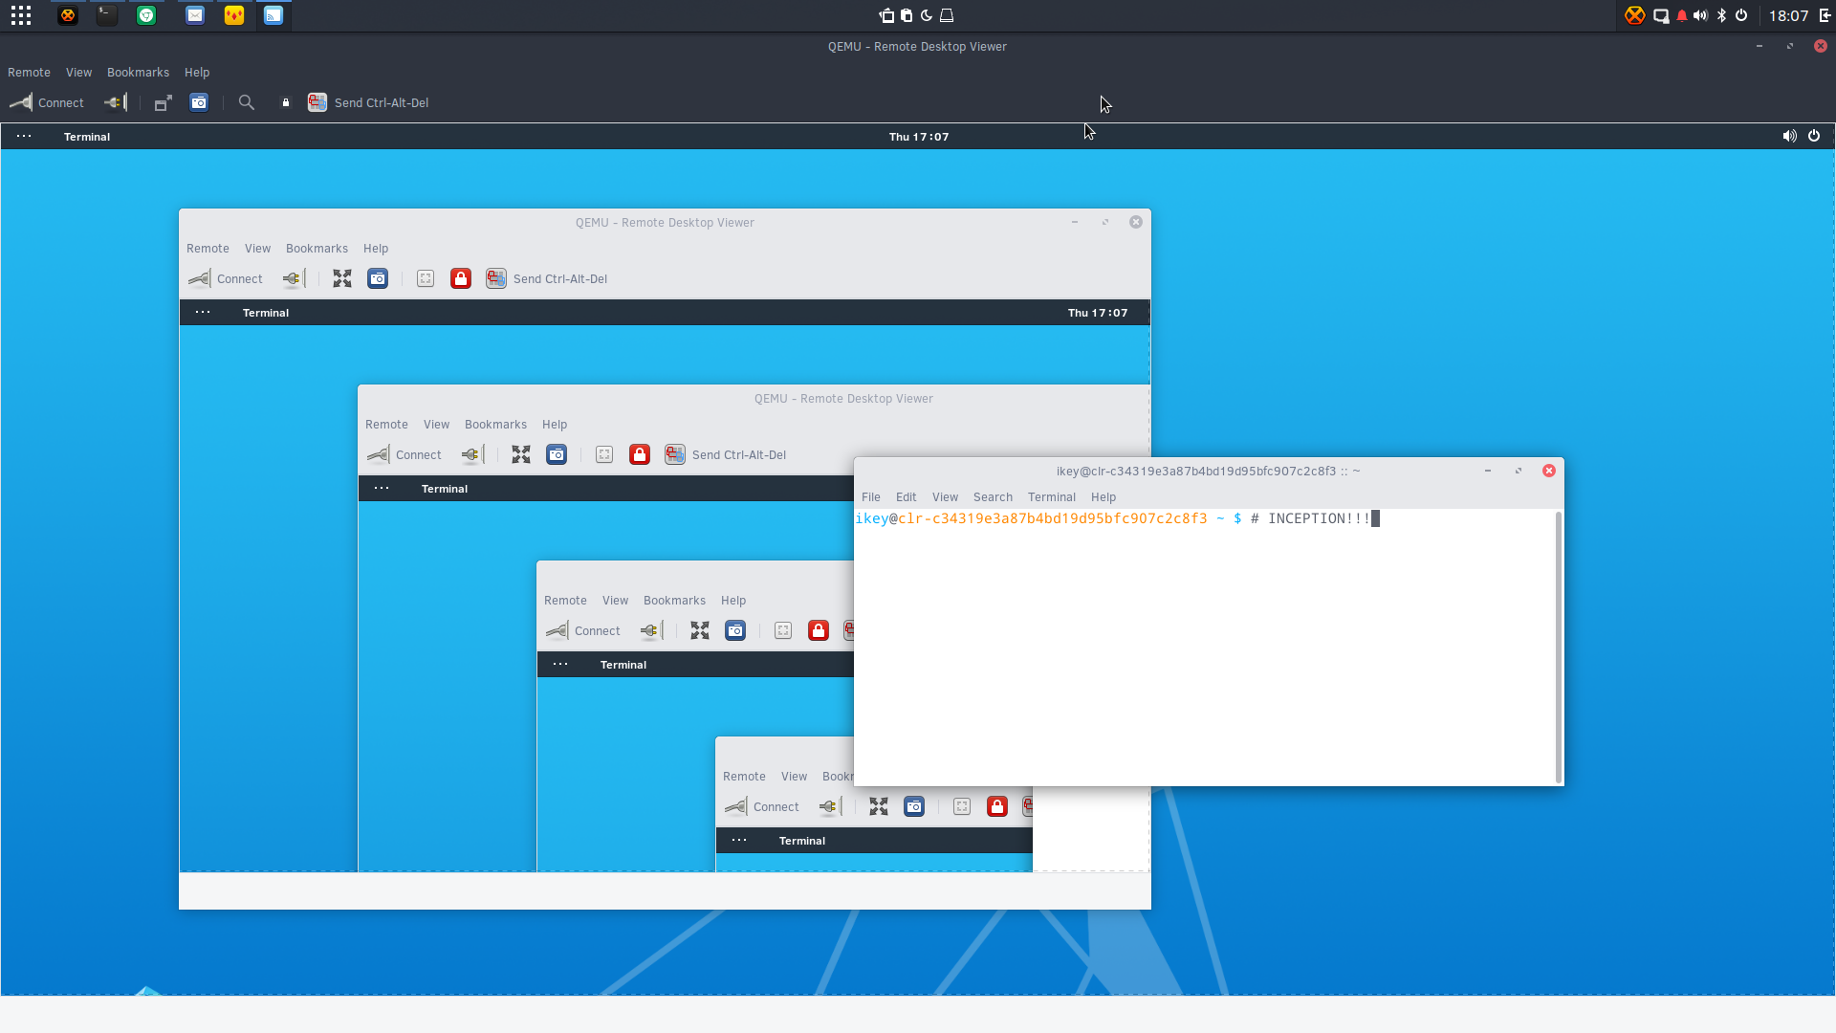Screen dimensions: 1836x1033
Task: Toggle the red lock in the smallest nested viewer toolbar
Action: pyautogui.click(x=997, y=806)
